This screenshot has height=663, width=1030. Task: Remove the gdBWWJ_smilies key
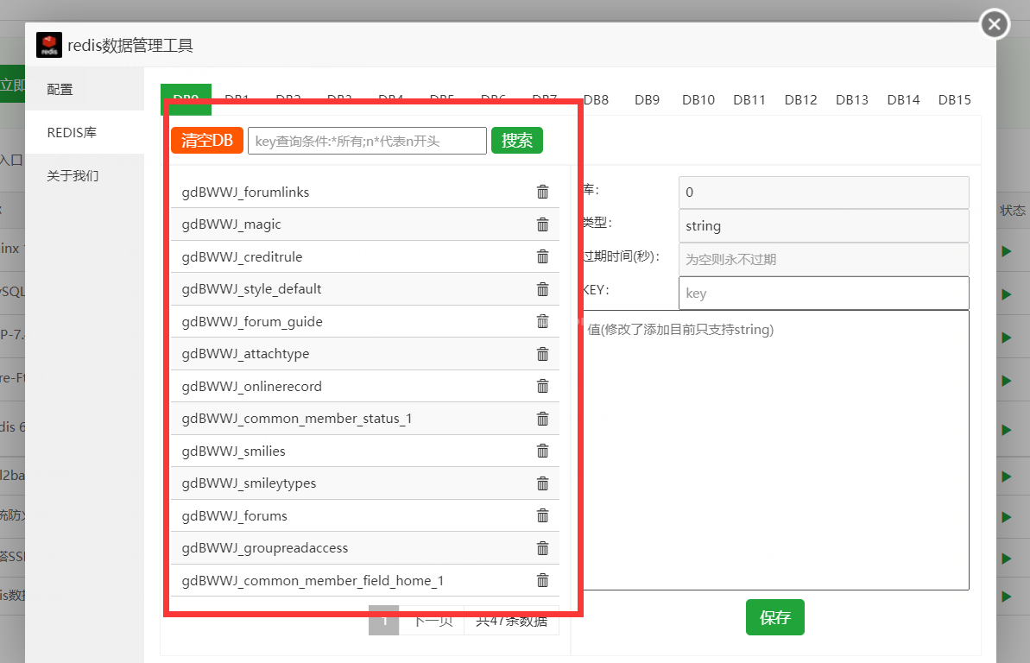point(542,451)
